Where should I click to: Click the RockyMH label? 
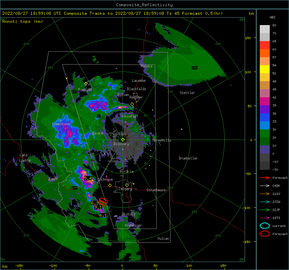click(85, 90)
